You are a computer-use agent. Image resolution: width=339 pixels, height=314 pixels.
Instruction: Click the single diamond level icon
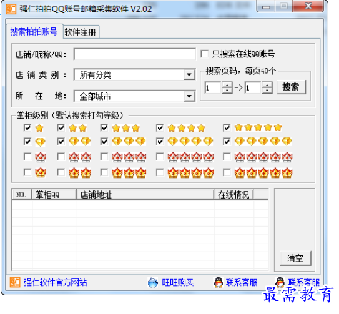pos(40,142)
